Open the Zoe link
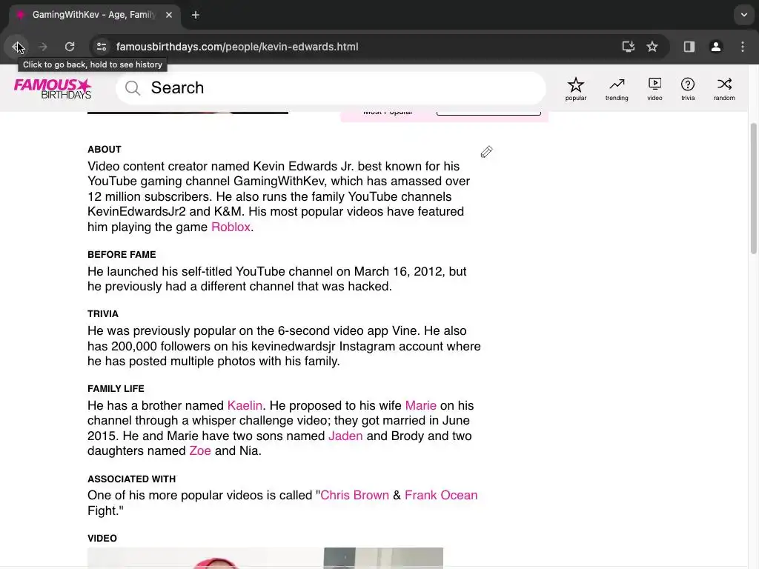Screen dimensions: 759x569 click(200, 451)
